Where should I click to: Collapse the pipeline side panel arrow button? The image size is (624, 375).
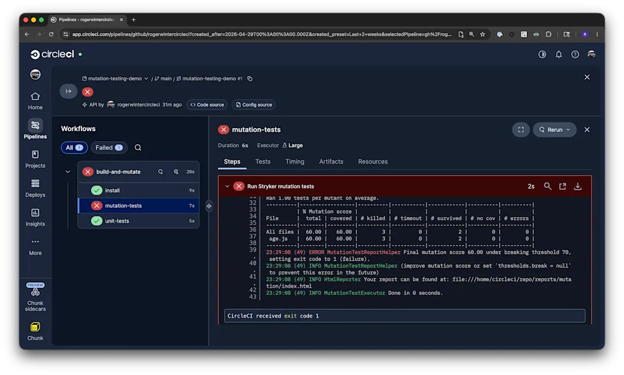coord(68,91)
